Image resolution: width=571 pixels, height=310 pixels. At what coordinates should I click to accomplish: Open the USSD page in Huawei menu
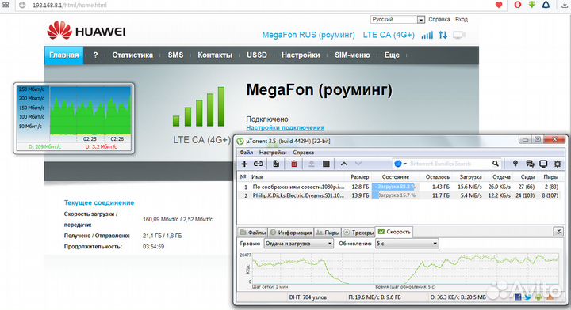click(x=257, y=55)
